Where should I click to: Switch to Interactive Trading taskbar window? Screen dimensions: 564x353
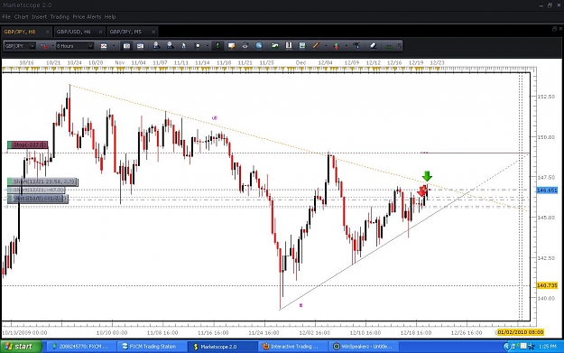[x=292, y=346]
